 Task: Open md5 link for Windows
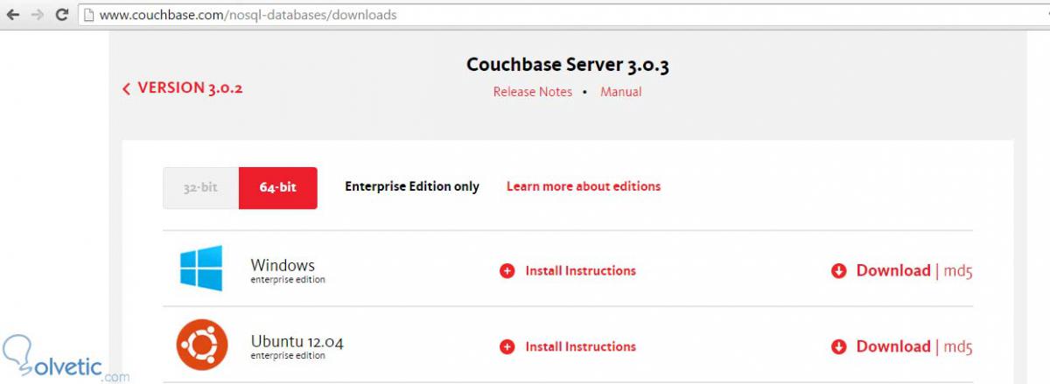point(958,271)
